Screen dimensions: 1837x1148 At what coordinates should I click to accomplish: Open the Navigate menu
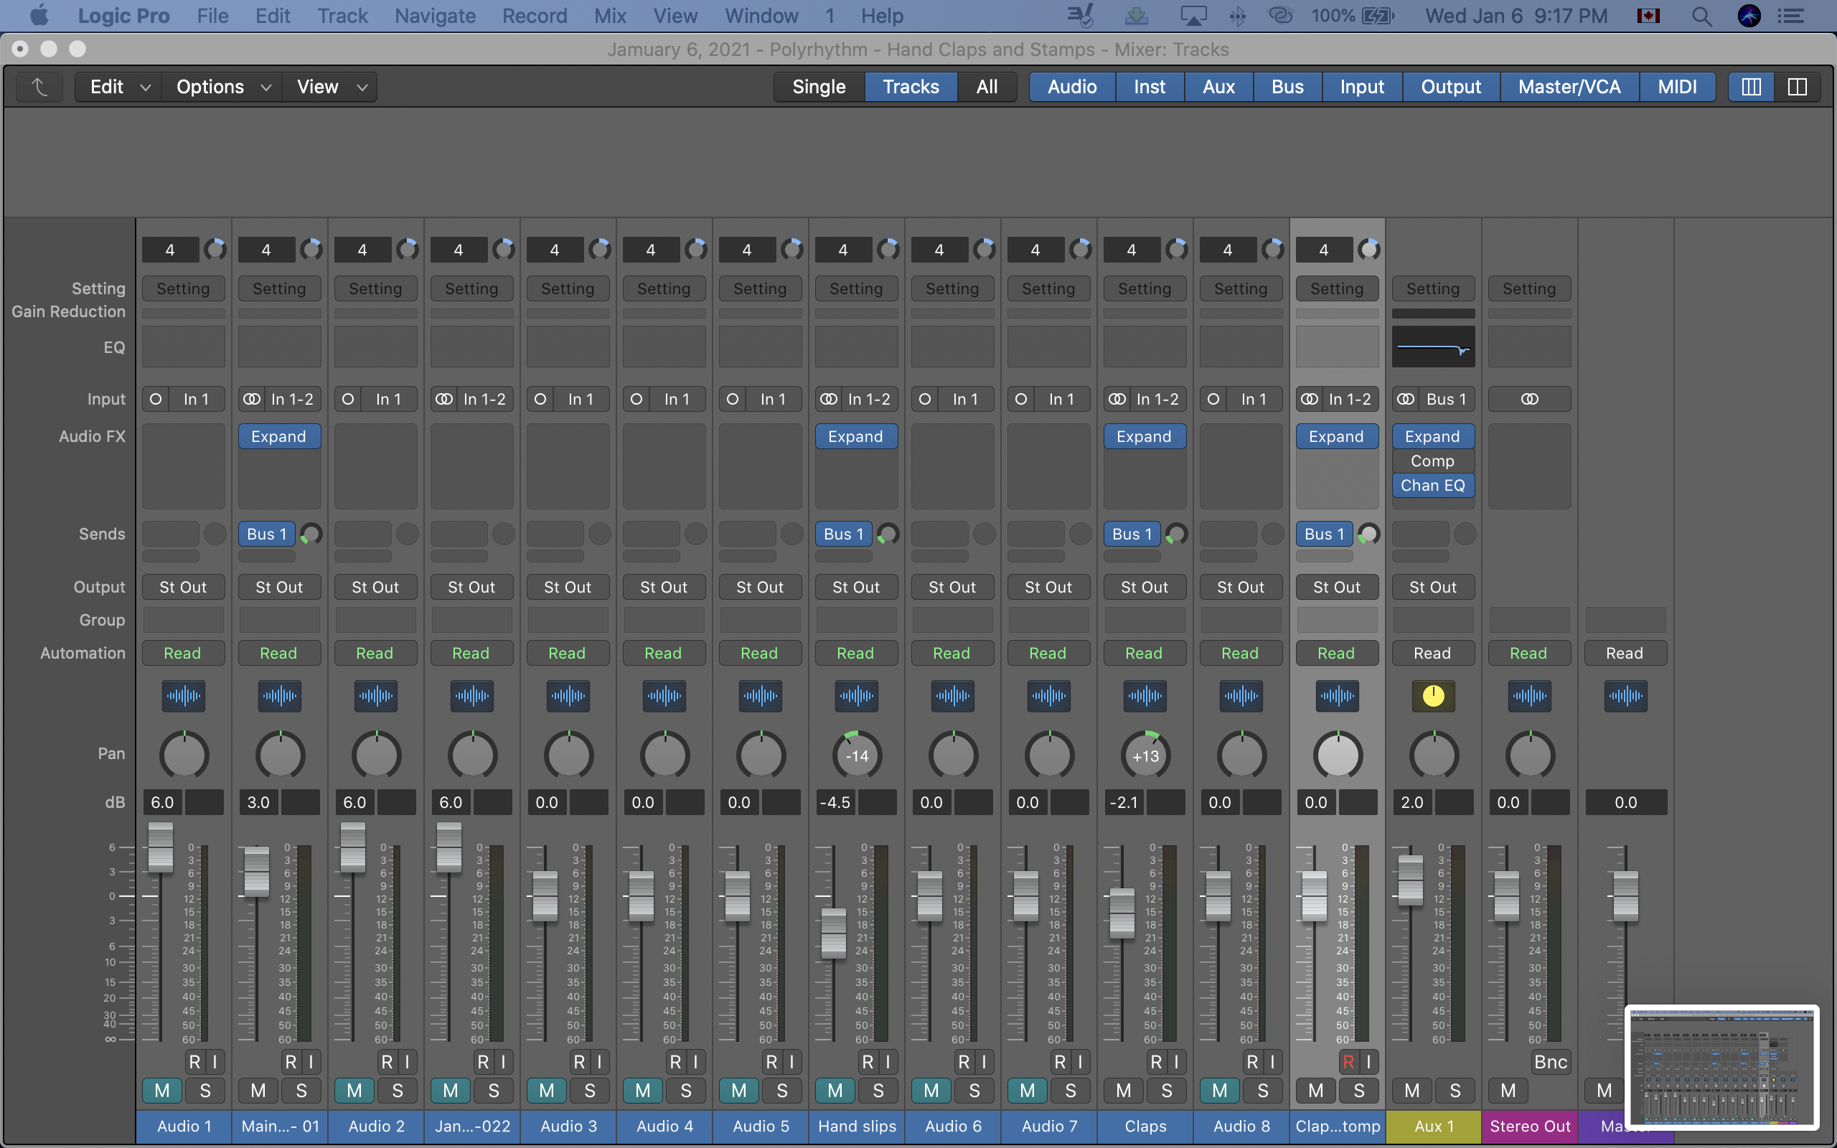[x=435, y=16]
